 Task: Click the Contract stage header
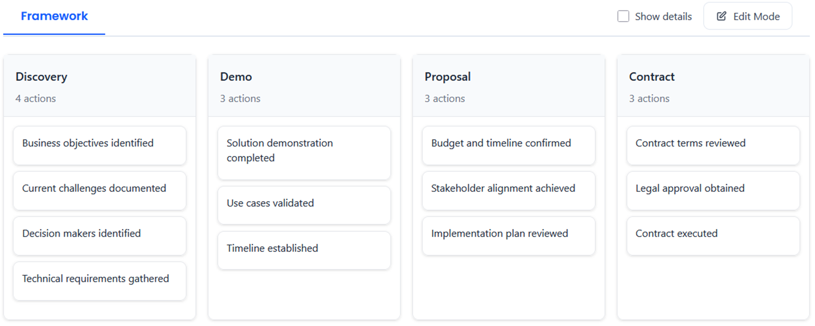point(651,77)
